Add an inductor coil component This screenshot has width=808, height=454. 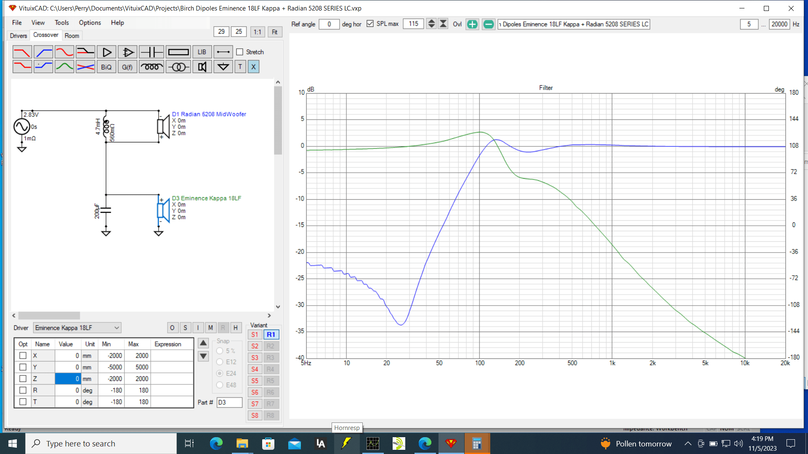151,67
